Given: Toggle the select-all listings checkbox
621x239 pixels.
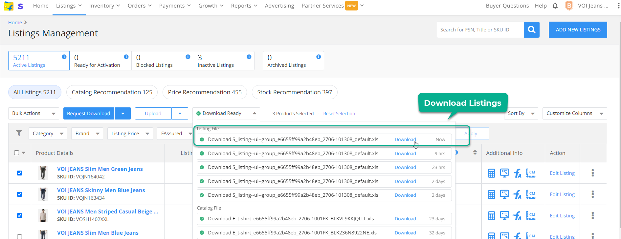Looking at the screenshot, I should coord(17,153).
